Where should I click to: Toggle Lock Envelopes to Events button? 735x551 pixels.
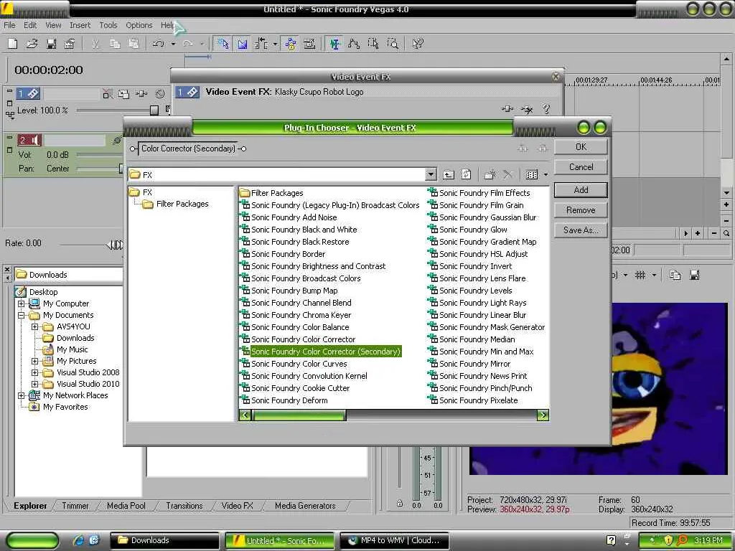(291, 44)
